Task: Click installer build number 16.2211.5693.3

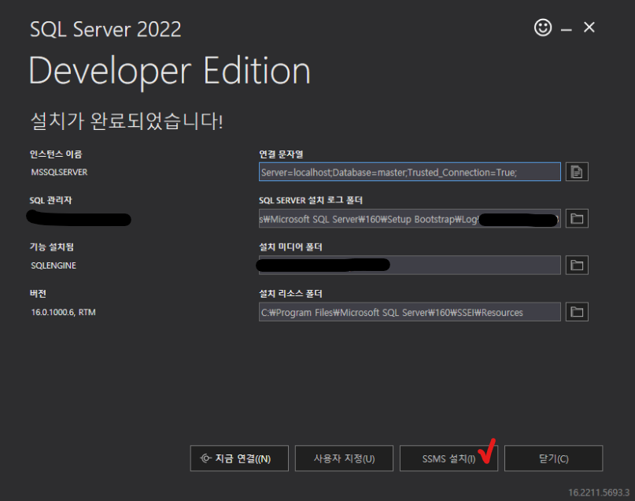Action: tap(599, 492)
